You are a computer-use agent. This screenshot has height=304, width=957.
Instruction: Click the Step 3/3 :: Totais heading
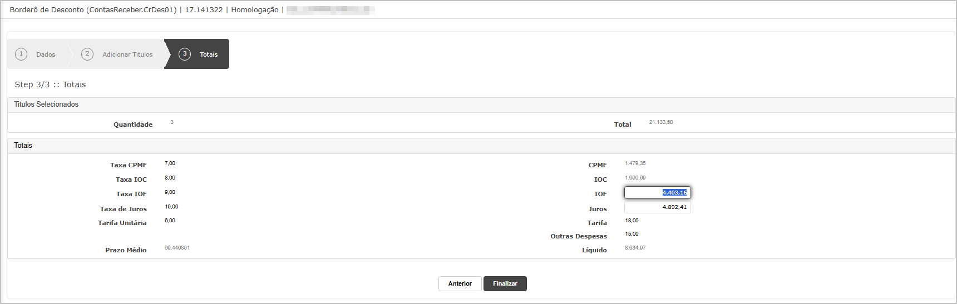[x=50, y=84]
